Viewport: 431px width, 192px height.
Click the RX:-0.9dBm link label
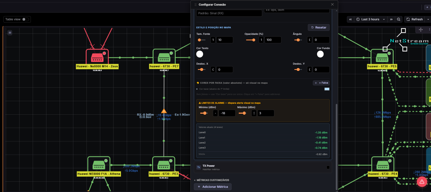145,115
